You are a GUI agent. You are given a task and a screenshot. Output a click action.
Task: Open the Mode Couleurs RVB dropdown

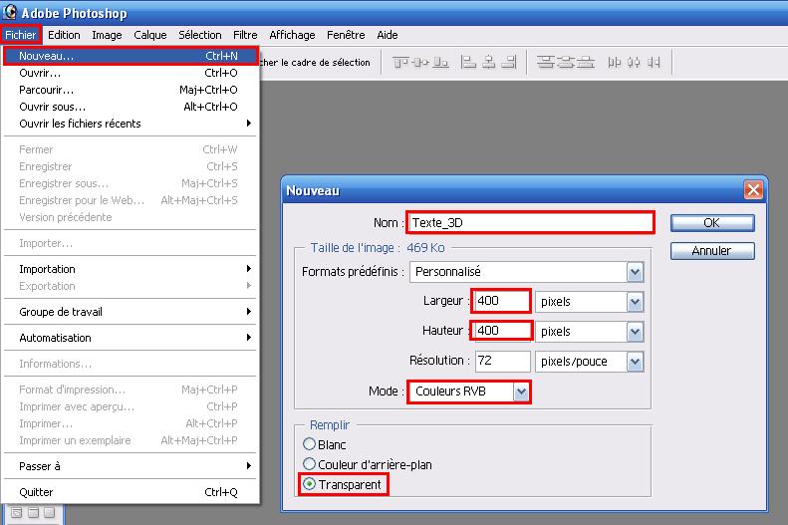521,392
